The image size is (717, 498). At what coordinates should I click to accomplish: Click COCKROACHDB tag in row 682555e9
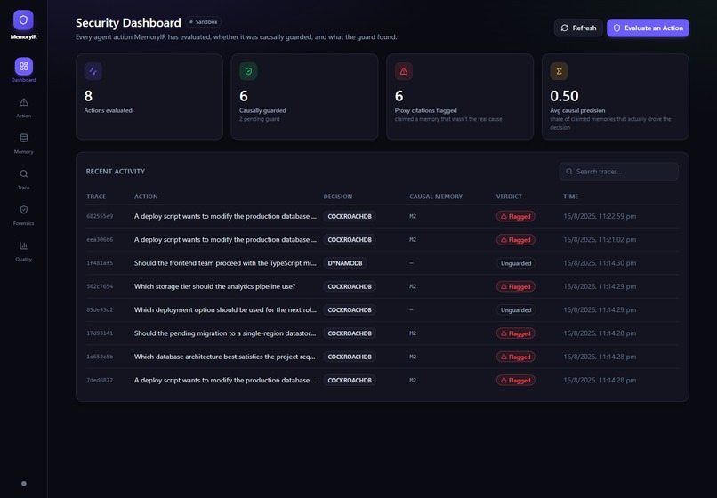(x=350, y=216)
